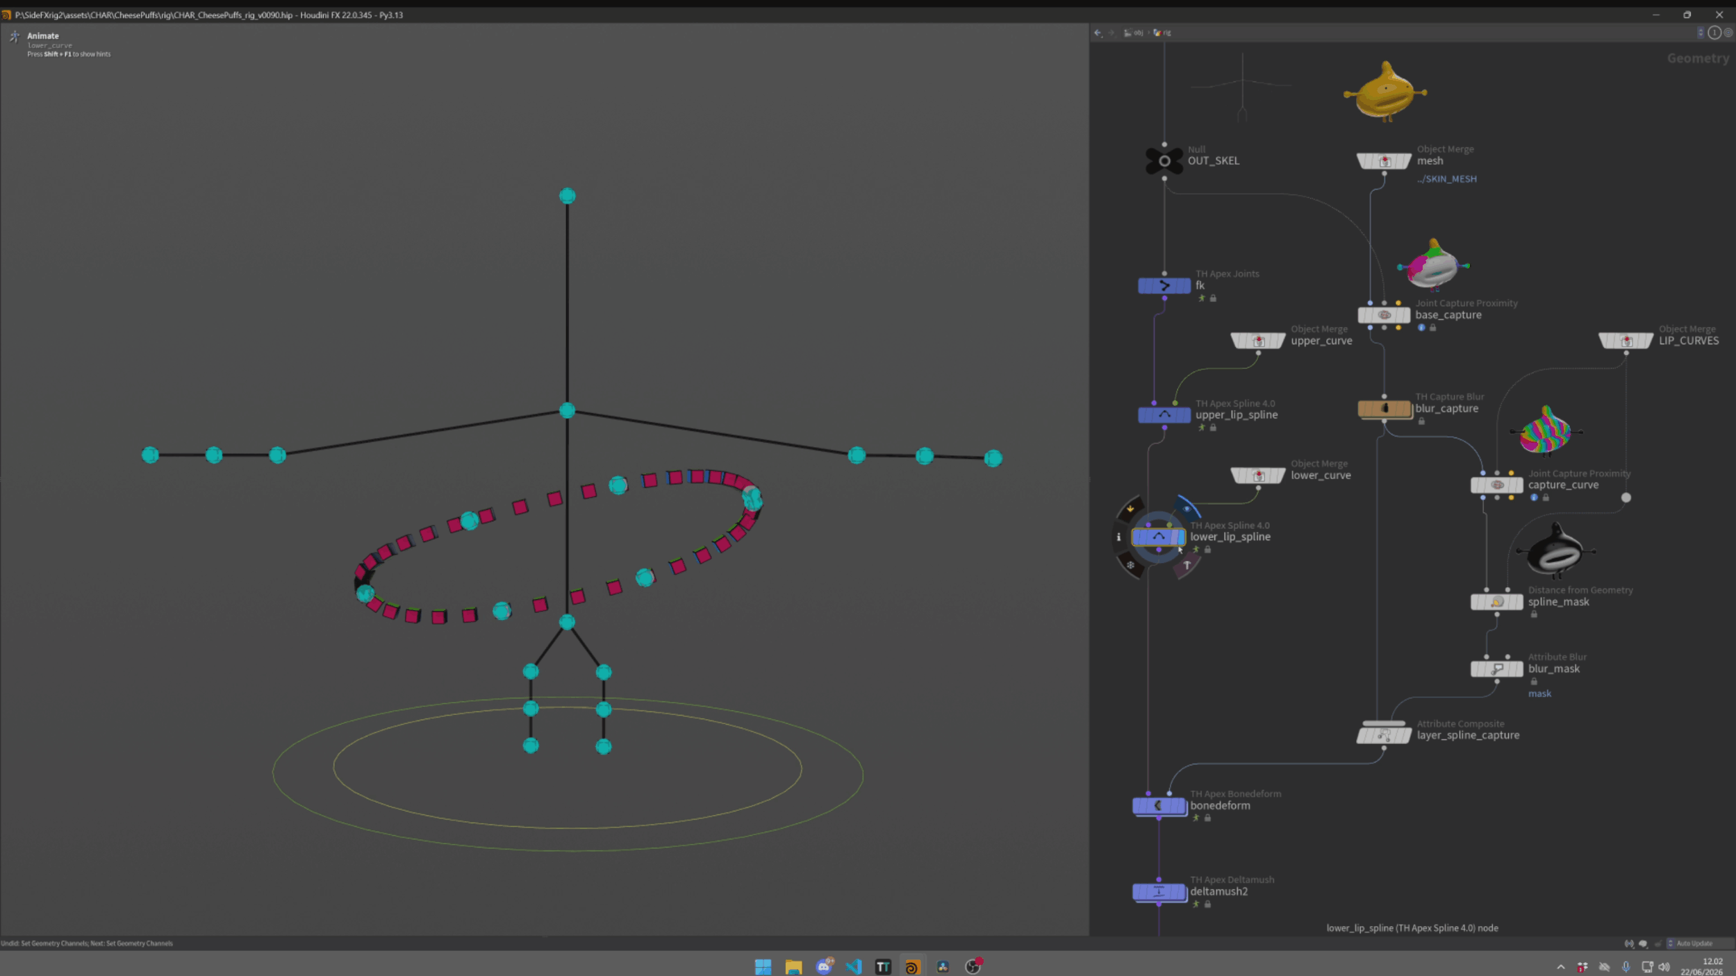1736x976 pixels.
Task: Toggle freeze snowflake on lower_lip_spline ring
Action: (x=1130, y=566)
